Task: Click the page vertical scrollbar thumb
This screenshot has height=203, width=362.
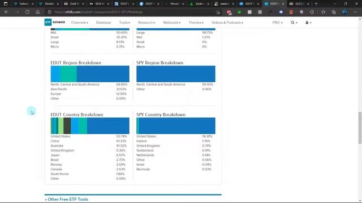Action: [360, 128]
